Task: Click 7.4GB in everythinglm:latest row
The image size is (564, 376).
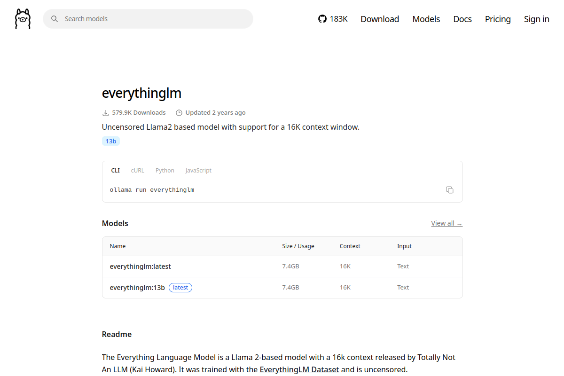Action: 290,266
